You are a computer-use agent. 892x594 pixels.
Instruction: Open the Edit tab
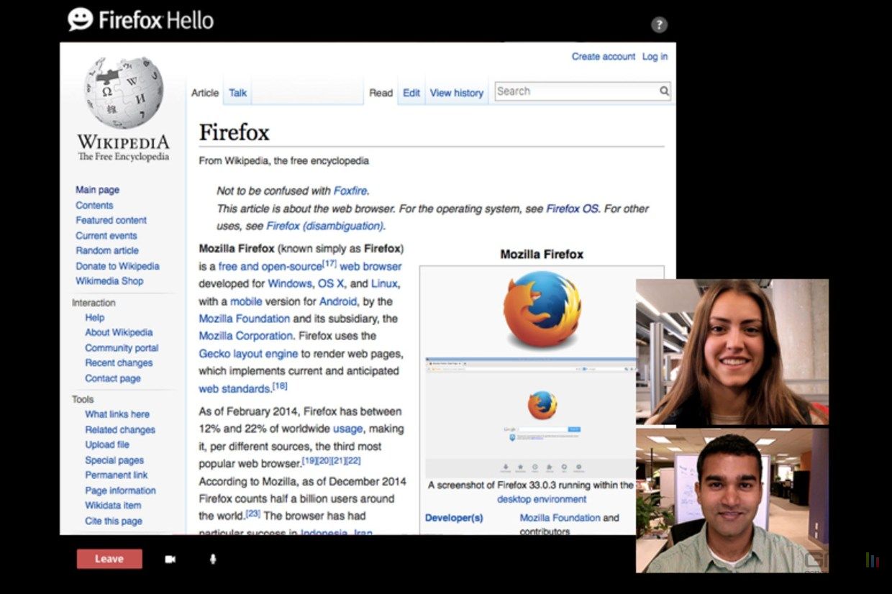click(x=411, y=93)
